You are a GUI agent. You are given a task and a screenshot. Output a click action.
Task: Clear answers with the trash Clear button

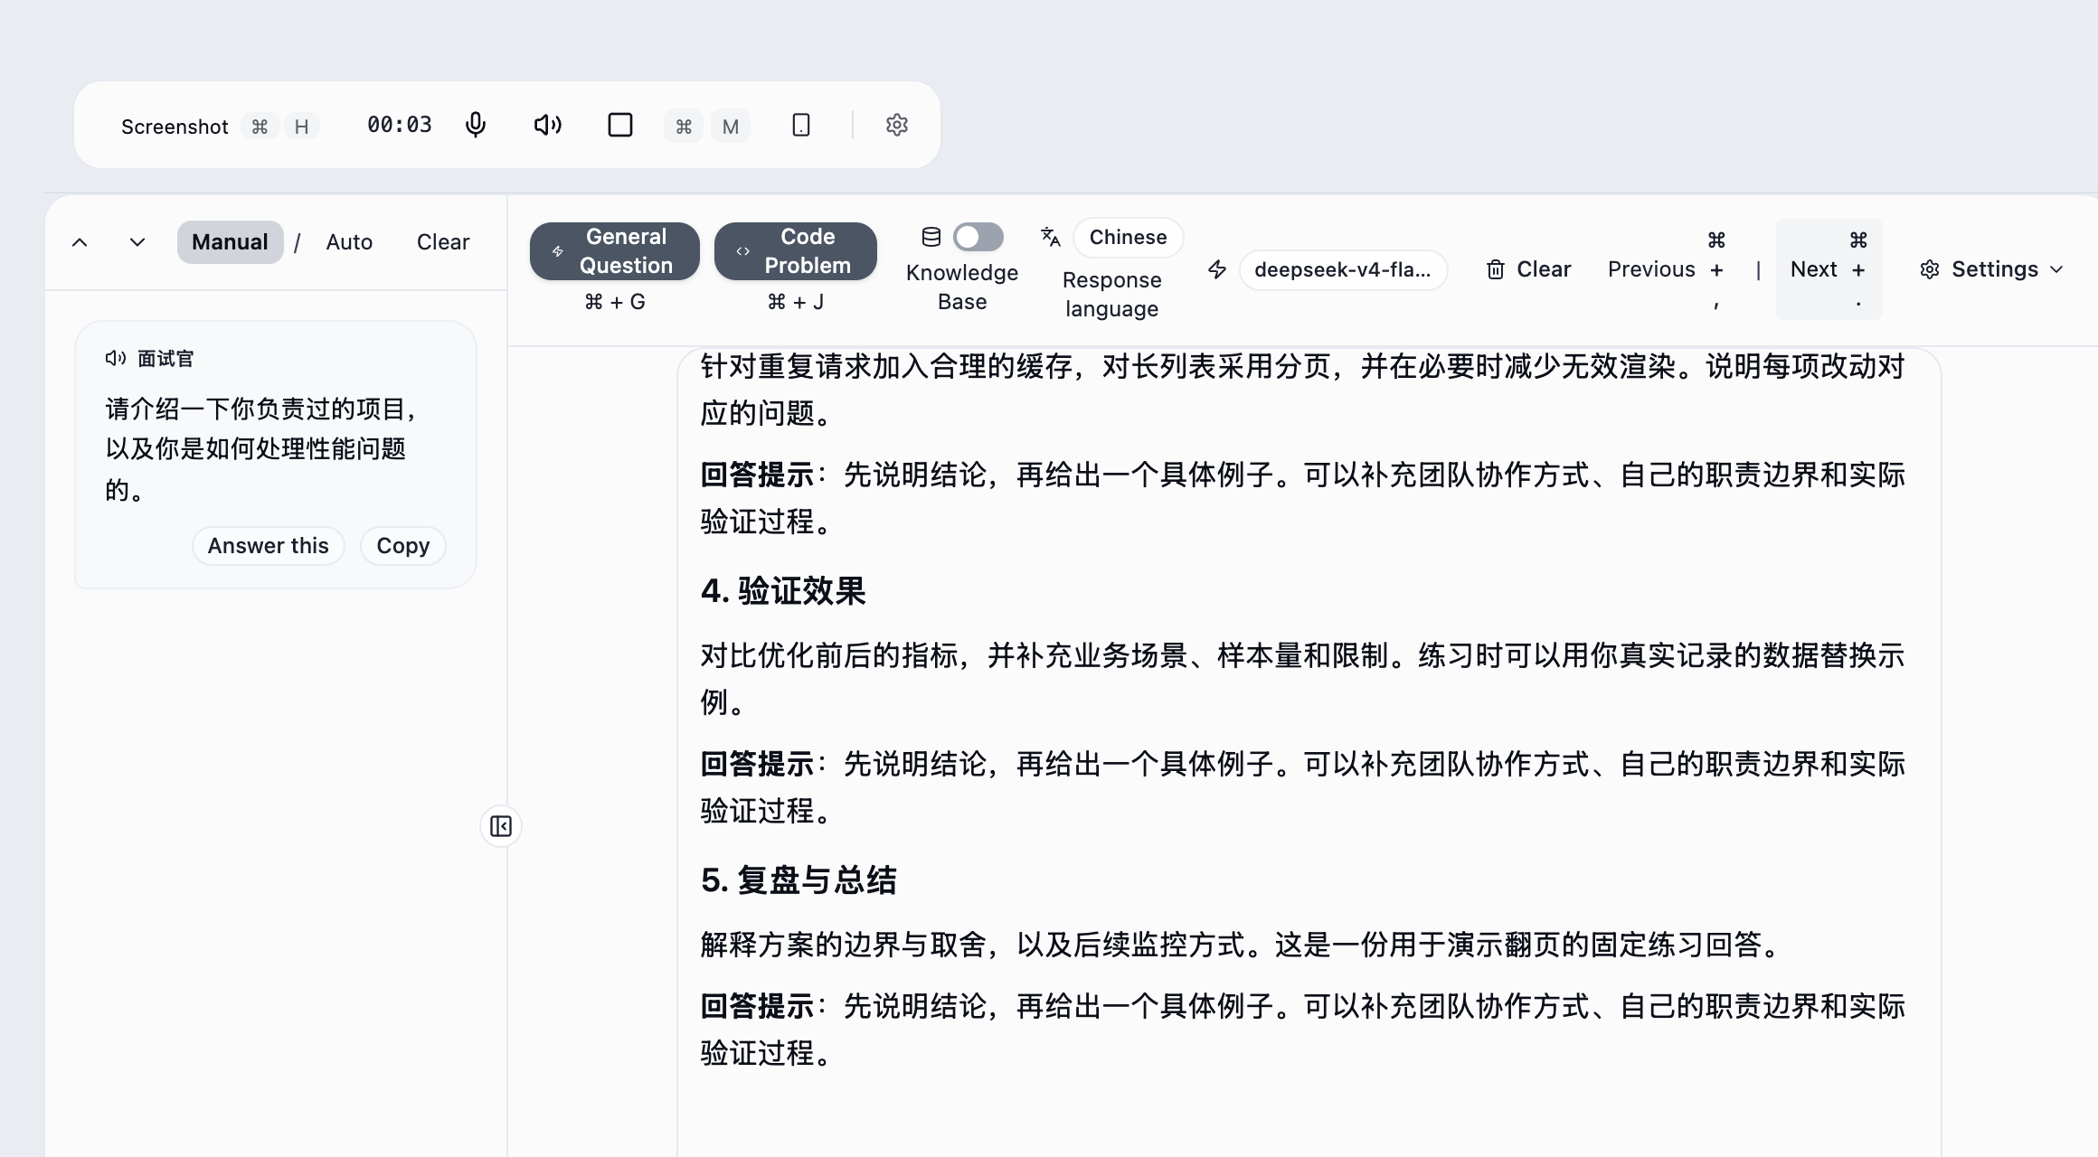click(1528, 269)
